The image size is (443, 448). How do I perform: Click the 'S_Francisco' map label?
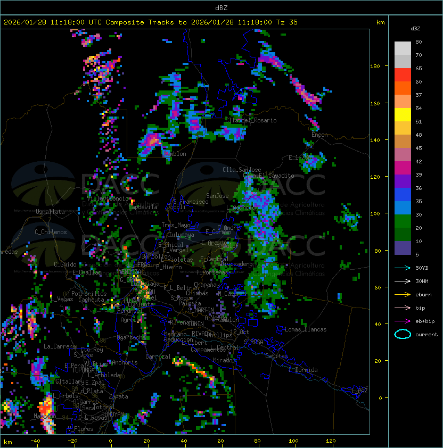coord(191,202)
